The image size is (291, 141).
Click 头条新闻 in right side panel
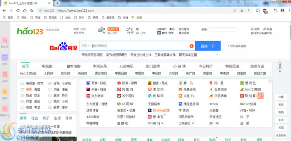[281, 135]
